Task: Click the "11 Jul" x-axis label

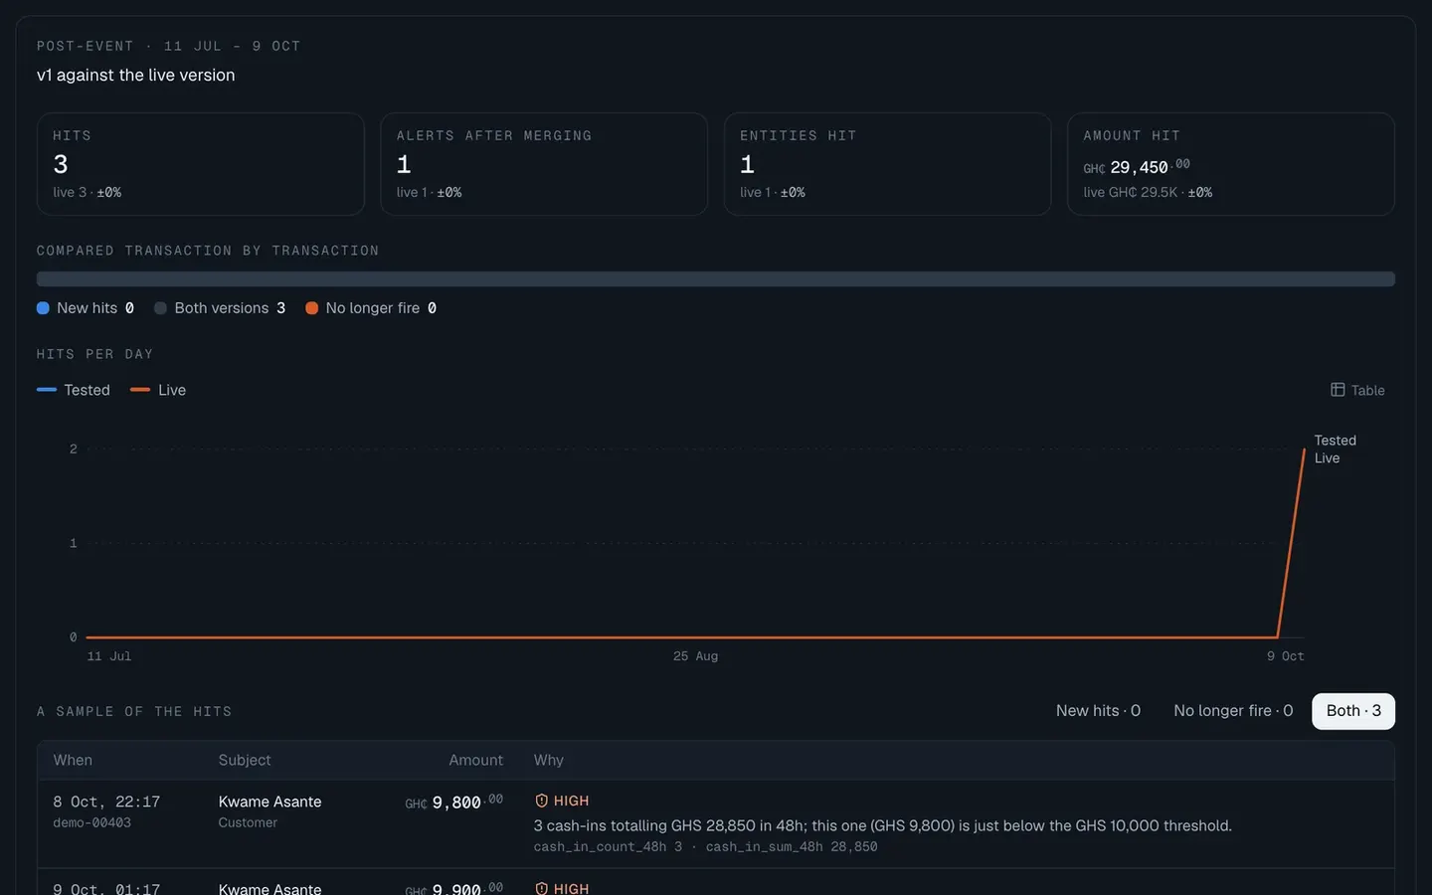Action: click(109, 656)
